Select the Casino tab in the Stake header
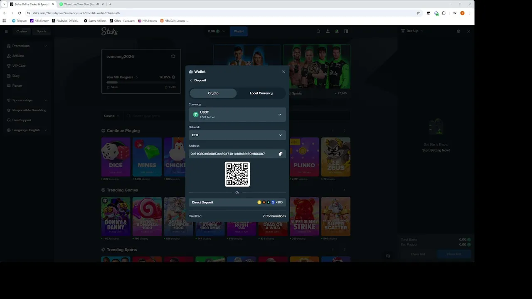Viewport: 532px width, 299px height. click(22, 31)
